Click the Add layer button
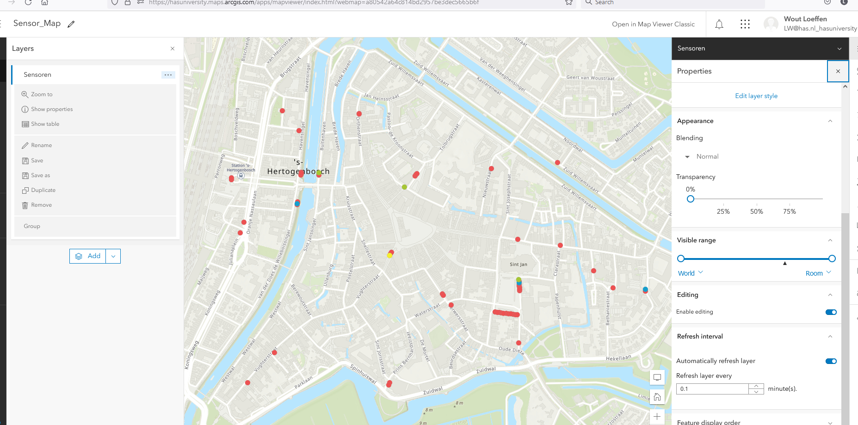The height and width of the screenshot is (425, 858). (88, 256)
